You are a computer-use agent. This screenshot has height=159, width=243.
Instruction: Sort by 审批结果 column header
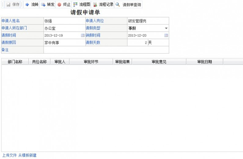tap(122, 61)
